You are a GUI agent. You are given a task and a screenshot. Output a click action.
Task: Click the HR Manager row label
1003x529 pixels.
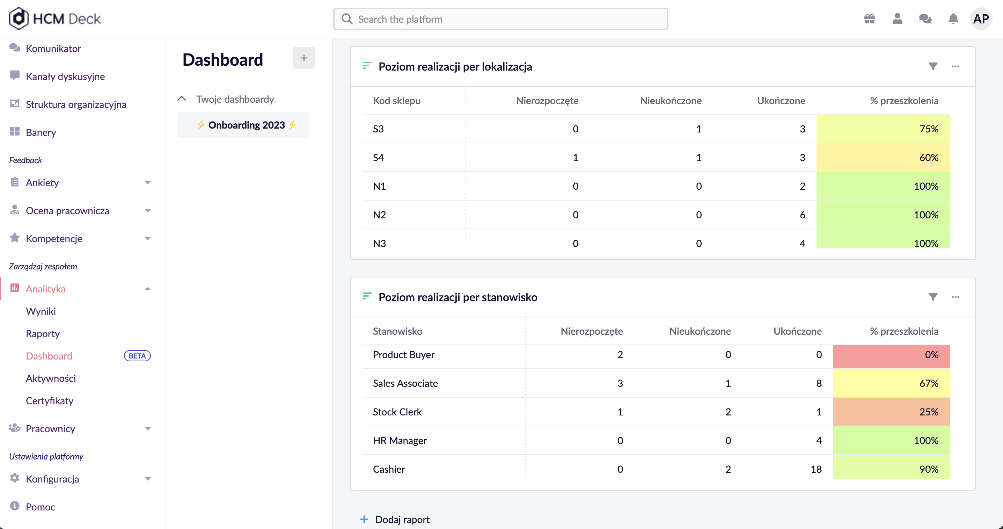pyautogui.click(x=400, y=441)
